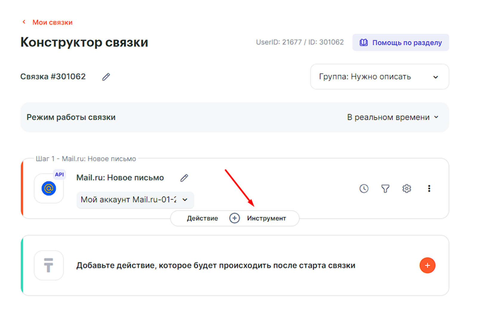Click the API badge on Mail.ru step
The width and height of the screenshot is (478, 316).
[x=59, y=175]
